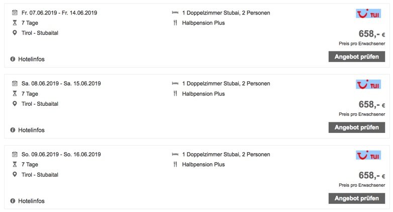Click calendar icon for 07.06.2019 offer

click(15, 13)
